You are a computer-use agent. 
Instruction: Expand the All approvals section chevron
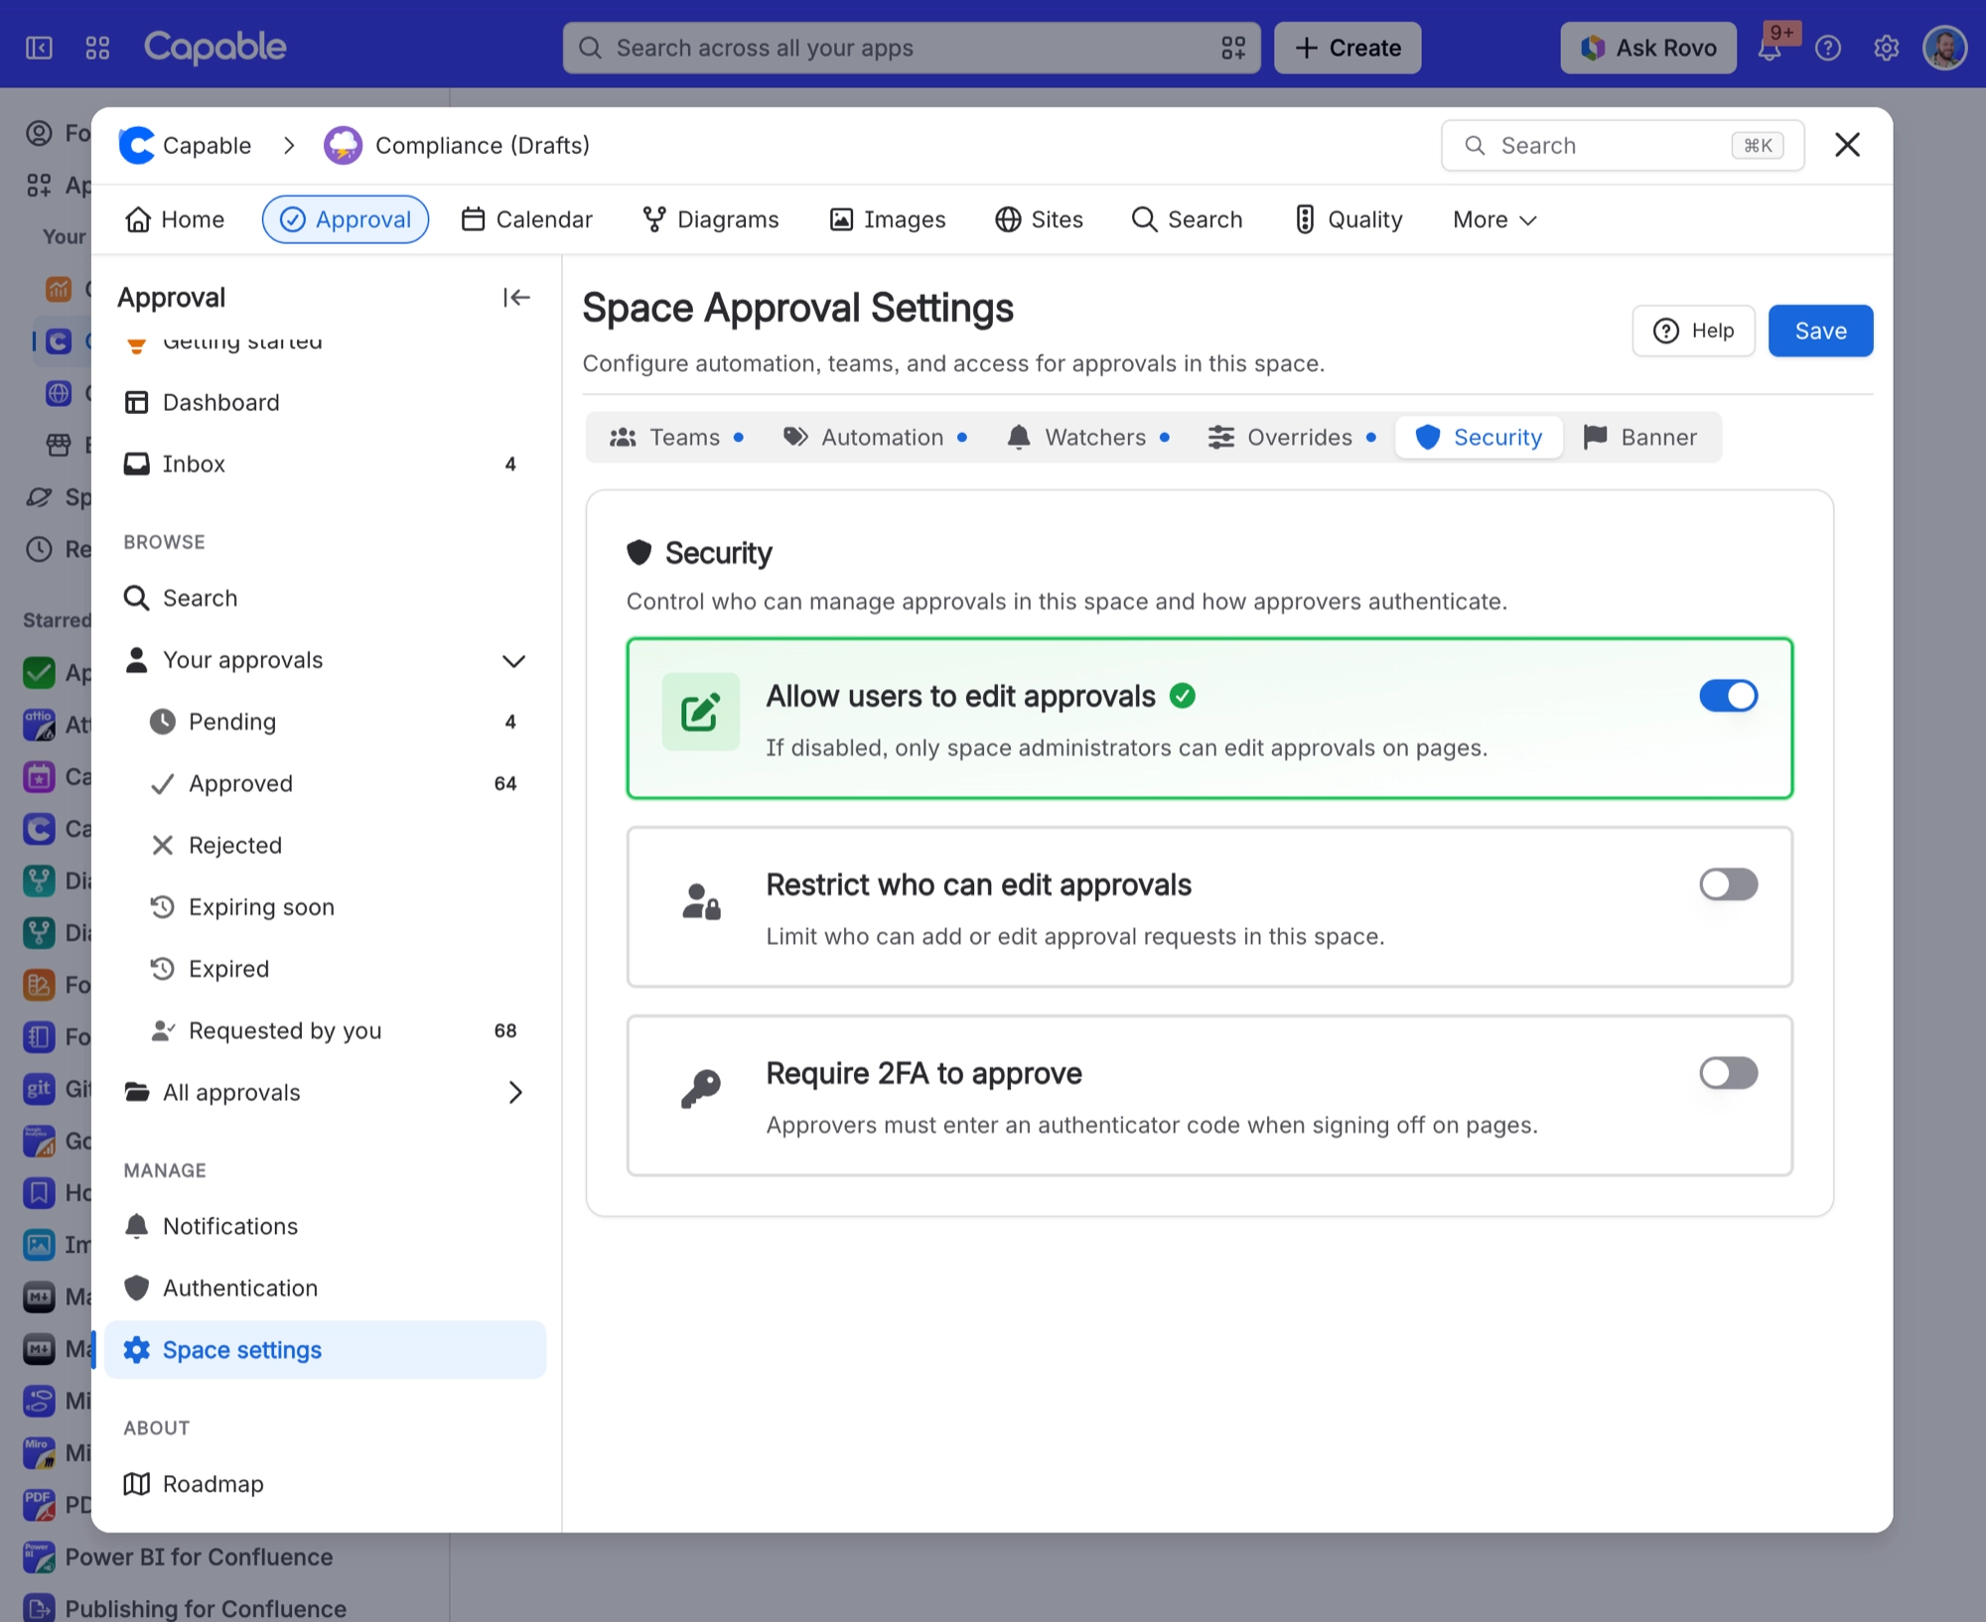(515, 1092)
